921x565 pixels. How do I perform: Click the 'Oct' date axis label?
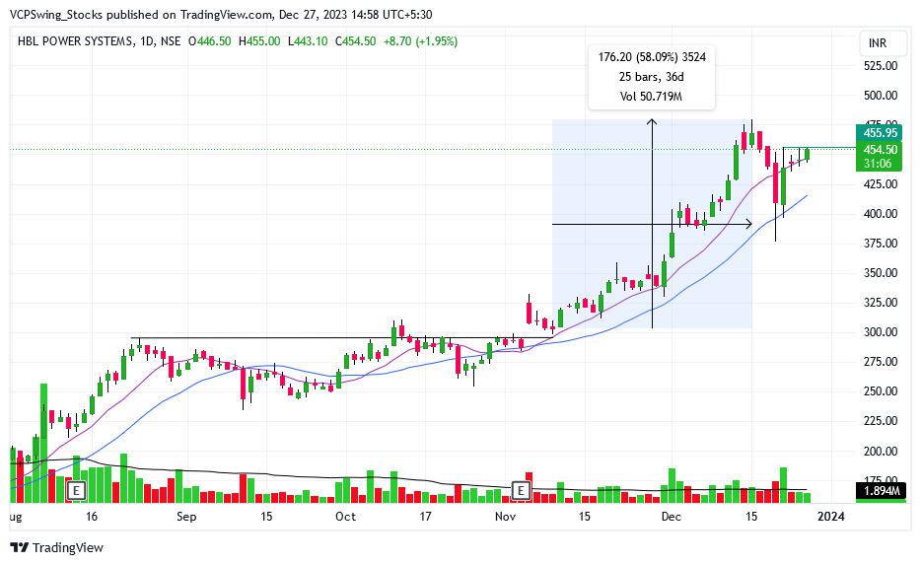click(x=345, y=517)
